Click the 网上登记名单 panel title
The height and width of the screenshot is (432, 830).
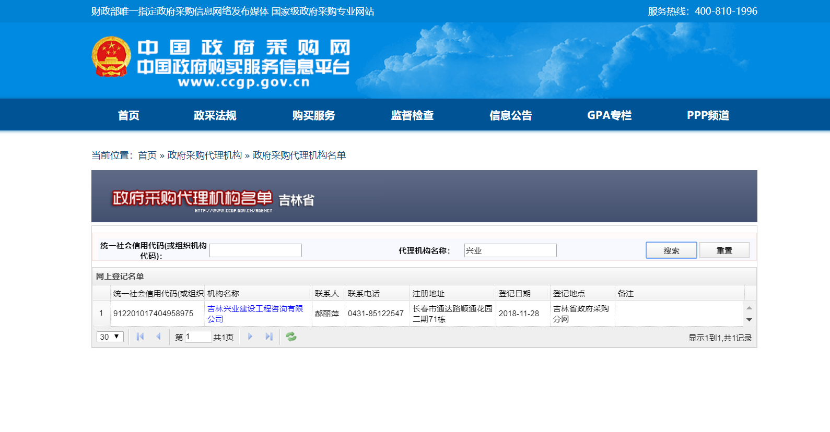pyautogui.click(x=120, y=277)
